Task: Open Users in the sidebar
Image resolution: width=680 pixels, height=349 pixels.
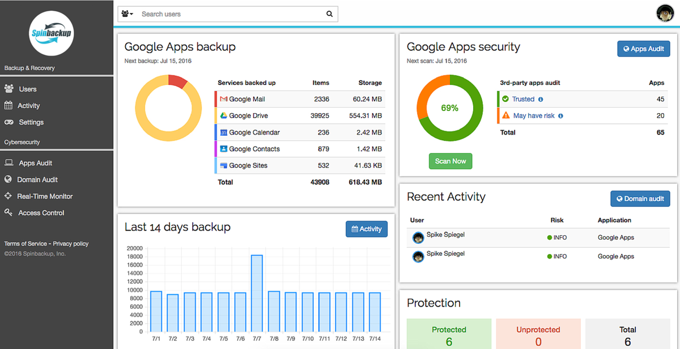Action: coord(28,89)
